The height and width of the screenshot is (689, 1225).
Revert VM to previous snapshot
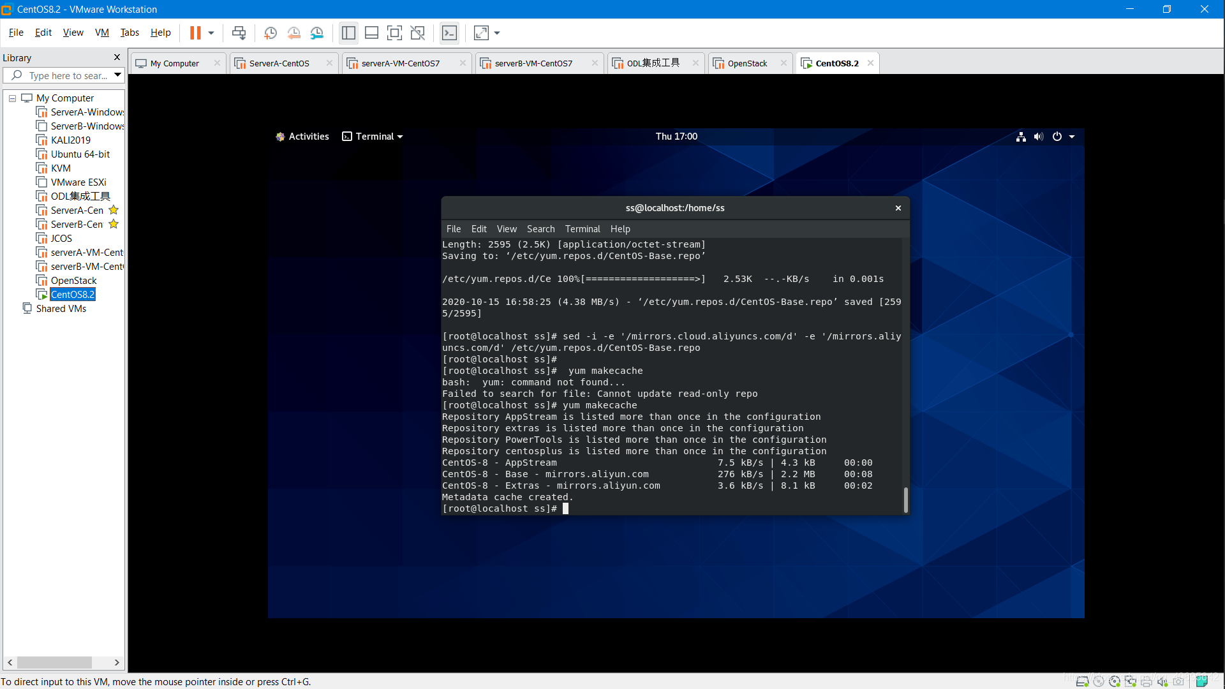(x=293, y=33)
